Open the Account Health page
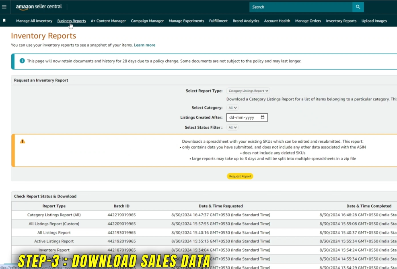 pyautogui.click(x=277, y=21)
